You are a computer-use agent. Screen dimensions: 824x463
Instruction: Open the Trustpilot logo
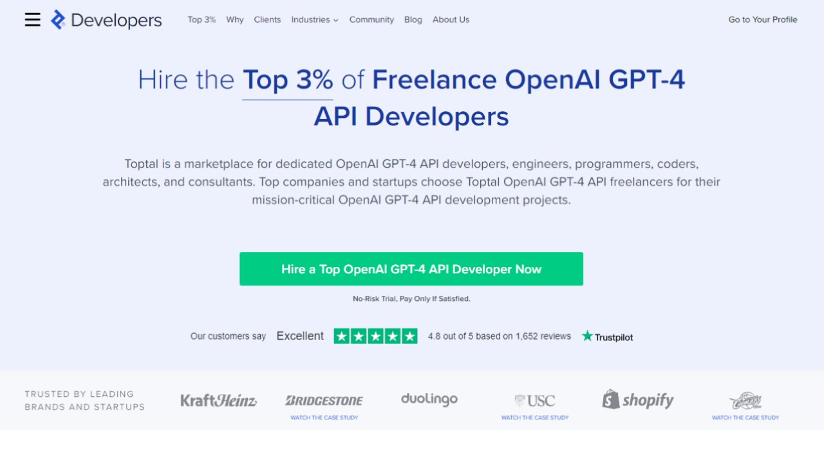coord(607,336)
